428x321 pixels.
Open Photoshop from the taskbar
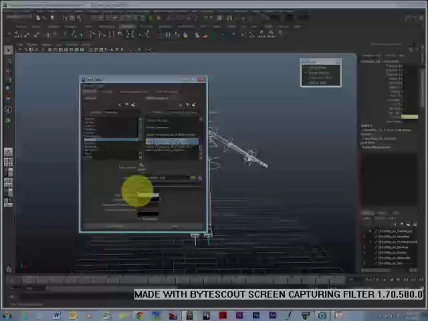[x=256, y=316]
